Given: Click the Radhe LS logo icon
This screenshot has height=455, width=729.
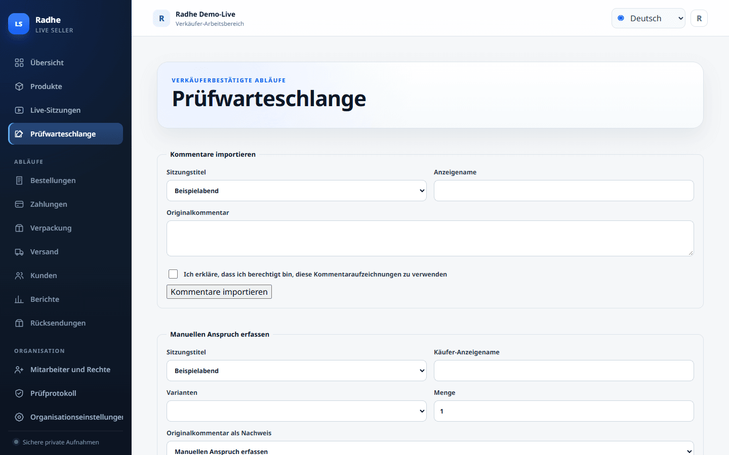Looking at the screenshot, I should pos(19,24).
